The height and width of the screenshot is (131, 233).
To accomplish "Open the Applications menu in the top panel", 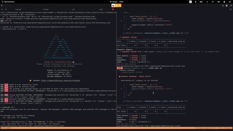I will [8, 2].
